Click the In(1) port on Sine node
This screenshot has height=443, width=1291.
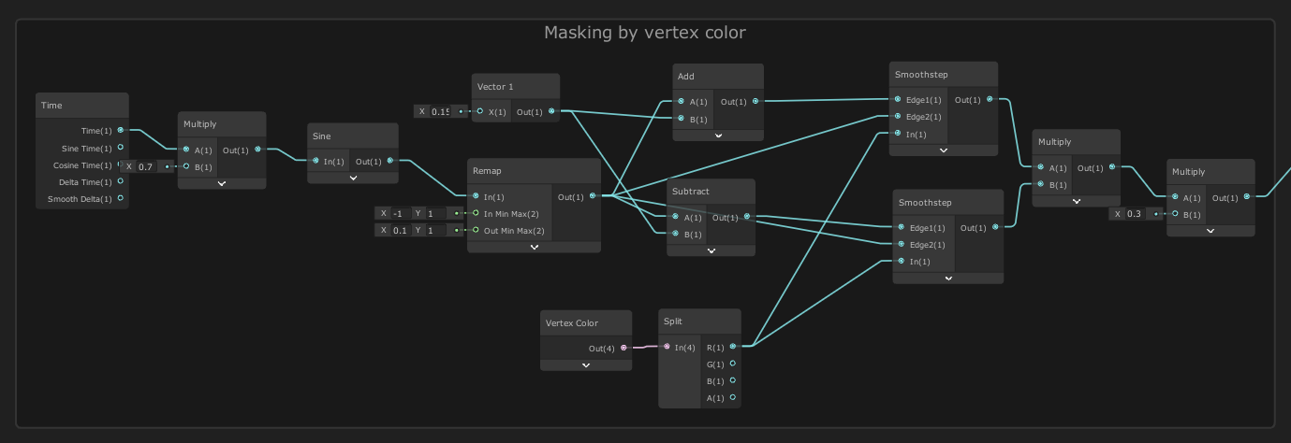point(315,161)
